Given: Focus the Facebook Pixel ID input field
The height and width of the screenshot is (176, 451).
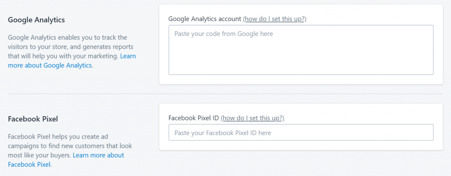Looking at the screenshot, I should 301,132.
